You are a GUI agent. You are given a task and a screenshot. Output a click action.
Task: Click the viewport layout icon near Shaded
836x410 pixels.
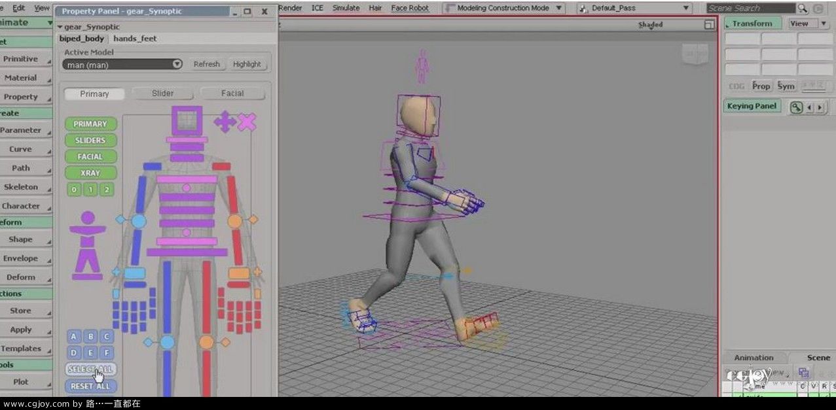click(708, 24)
